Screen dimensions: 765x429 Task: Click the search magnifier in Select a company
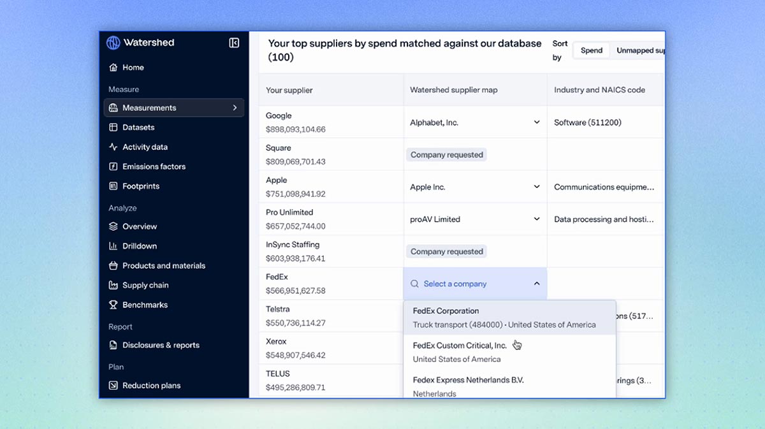[x=415, y=284]
